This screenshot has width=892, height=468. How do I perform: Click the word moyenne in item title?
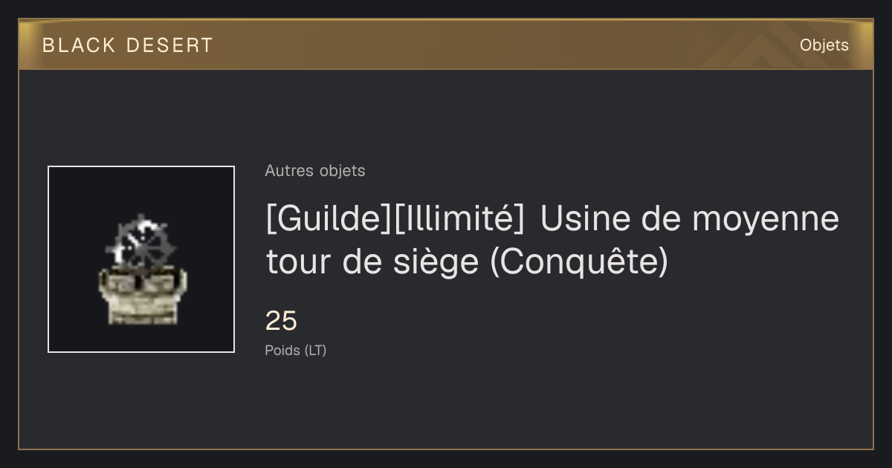[766, 221]
